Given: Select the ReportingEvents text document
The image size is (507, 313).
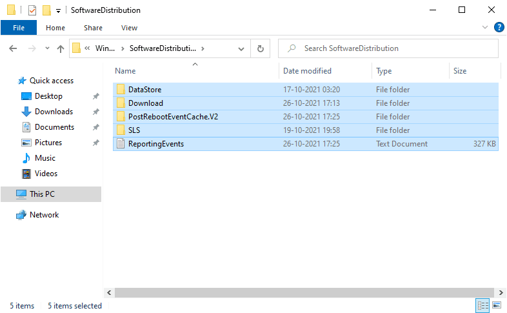Looking at the screenshot, I should click(x=155, y=144).
